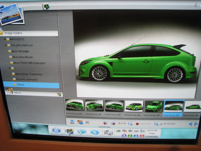Select the asus-P5E64 WS Evolution folder
201x151 pixels.
point(28,63)
